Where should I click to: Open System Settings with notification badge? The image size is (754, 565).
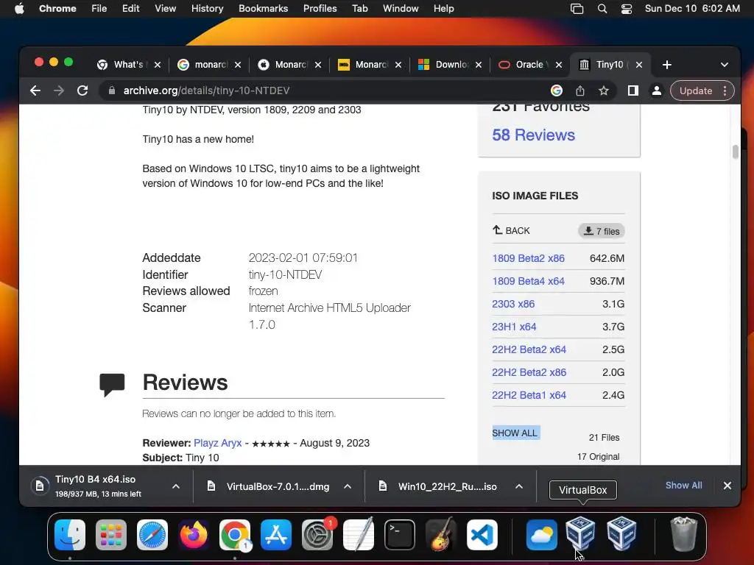[317, 535]
